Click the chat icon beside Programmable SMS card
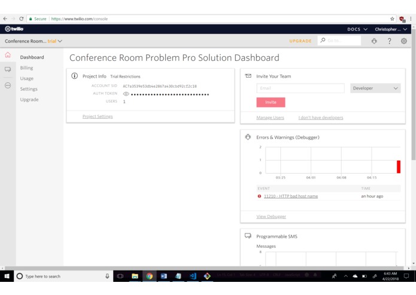416x295 pixels. pos(248,236)
